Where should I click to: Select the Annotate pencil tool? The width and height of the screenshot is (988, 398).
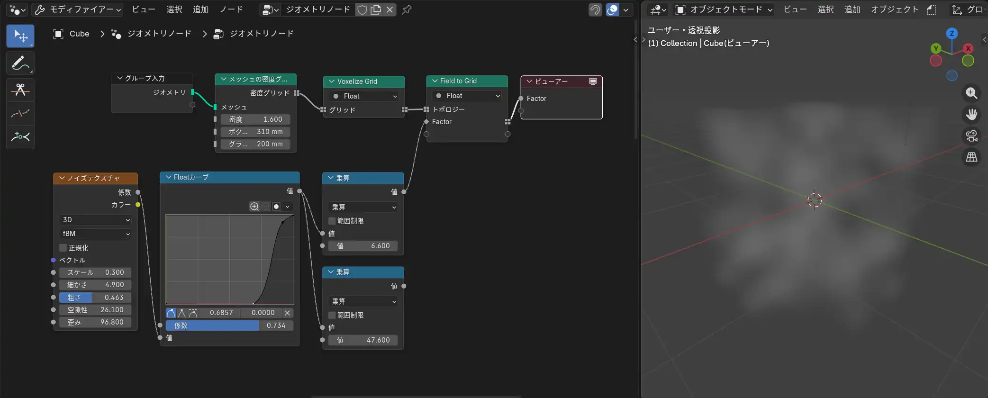pos(20,63)
